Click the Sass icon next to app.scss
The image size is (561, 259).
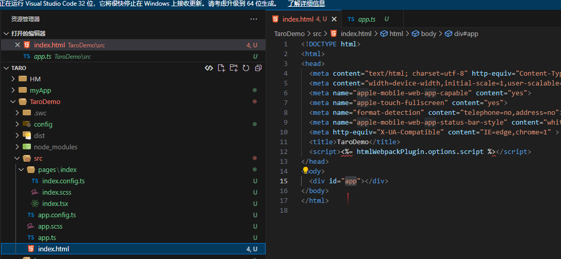(31, 227)
